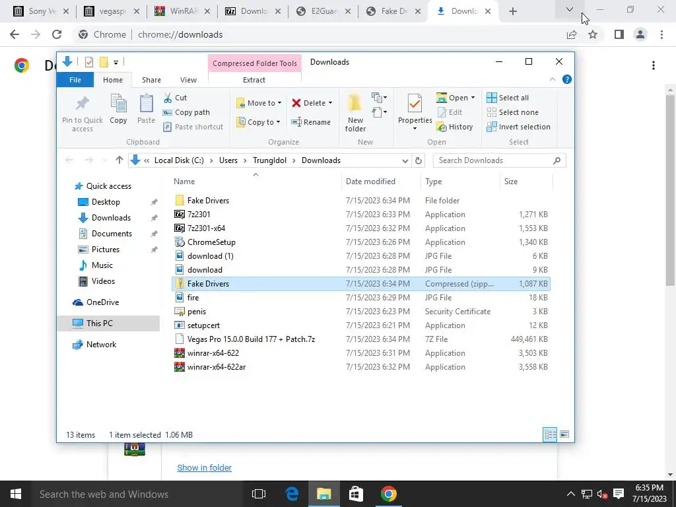676x507 pixels.
Task: Open Microsoft Store from the taskbar
Action: tap(356, 494)
